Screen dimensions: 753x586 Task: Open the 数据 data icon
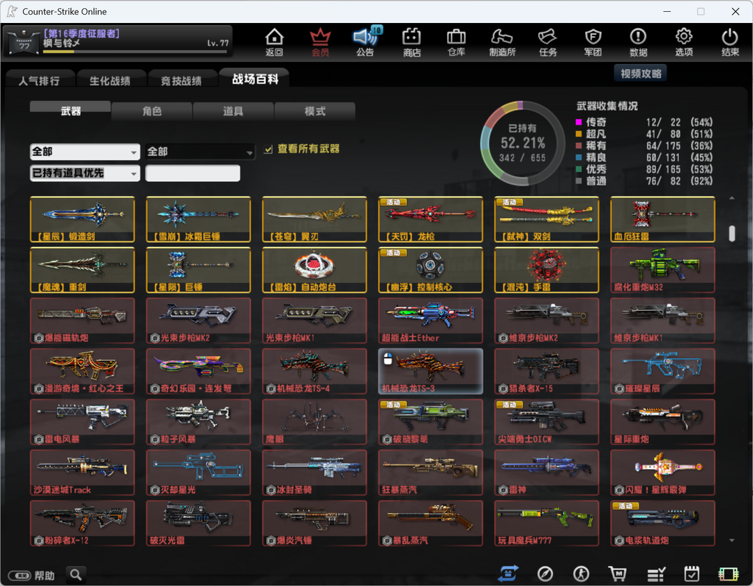coord(638,42)
